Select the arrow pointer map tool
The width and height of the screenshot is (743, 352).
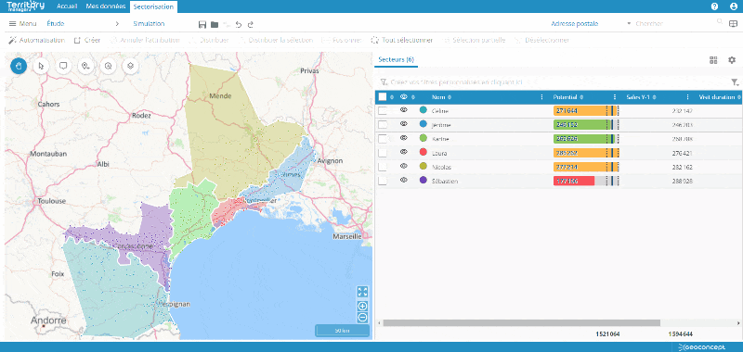click(x=41, y=66)
